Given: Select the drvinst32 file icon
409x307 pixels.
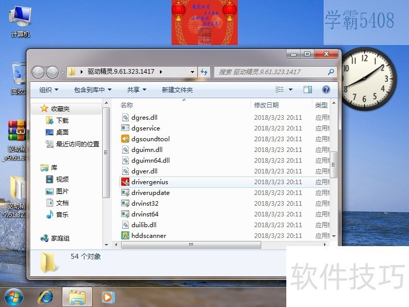Looking at the screenshot, I should click(x=125, y=203).
